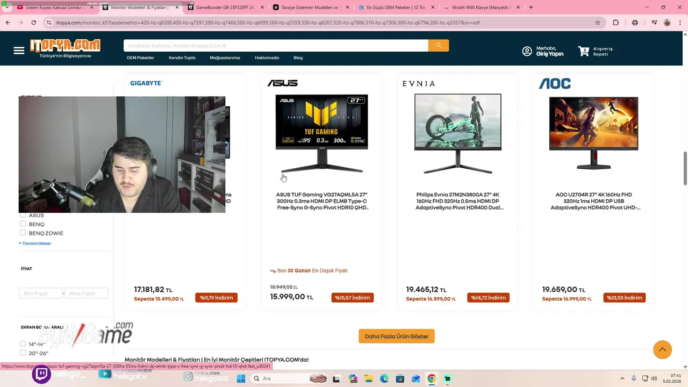Switch to the En Güçlü OEM Paketler tab
Viewport: 688px width, 387px height.
(x=397, y=8)
